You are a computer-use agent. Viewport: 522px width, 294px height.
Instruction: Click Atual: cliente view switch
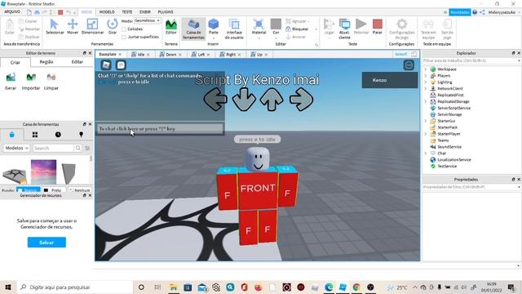tap(344, 29)
